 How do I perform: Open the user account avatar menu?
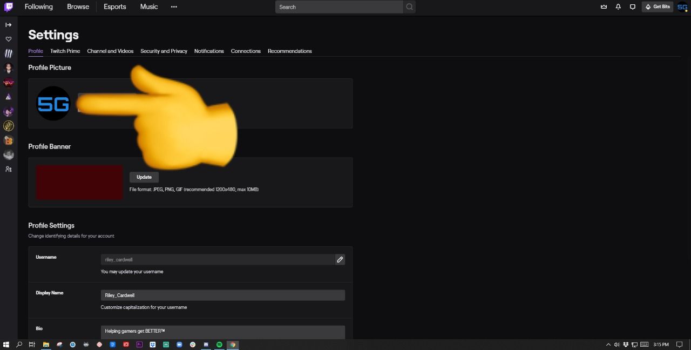[682, 7]
